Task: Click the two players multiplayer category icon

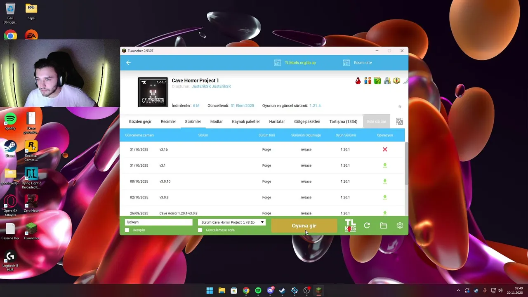Action: click(x=368, y=81)
